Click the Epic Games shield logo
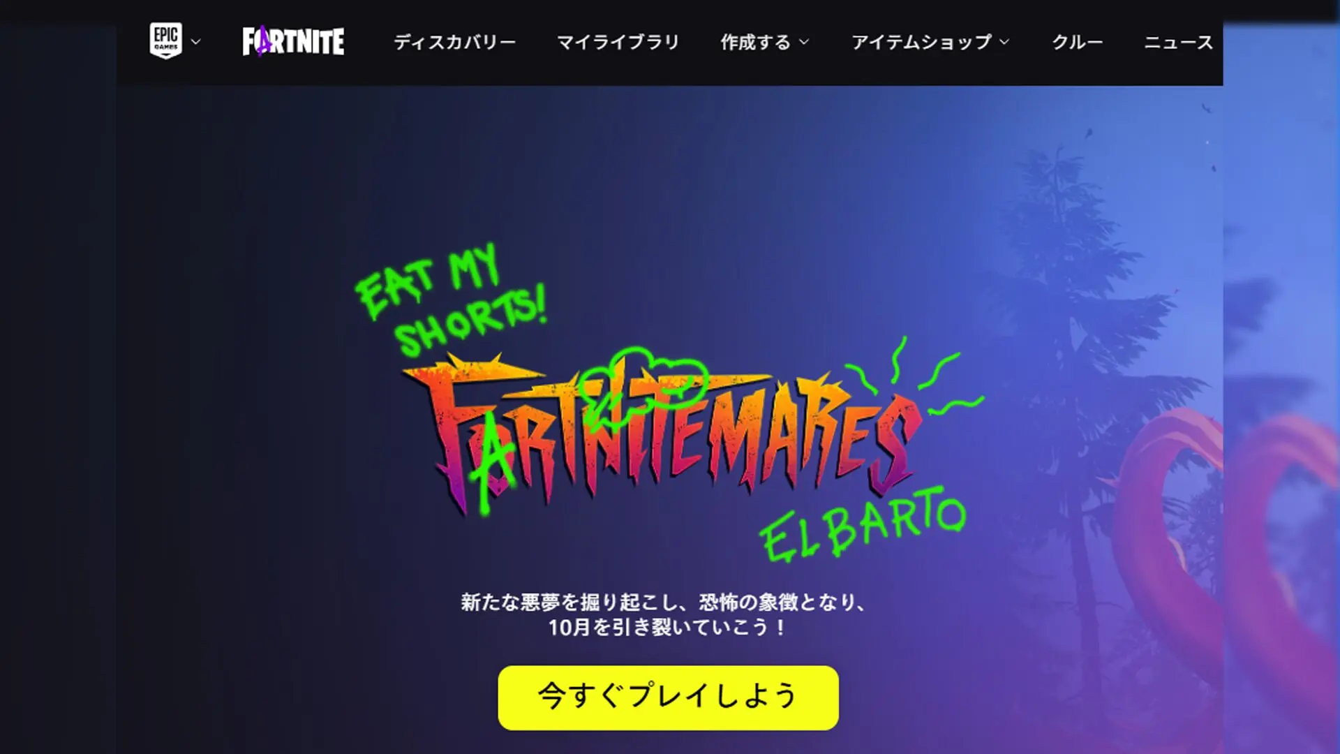1340x754 pixels. click(x=166, y=40)
